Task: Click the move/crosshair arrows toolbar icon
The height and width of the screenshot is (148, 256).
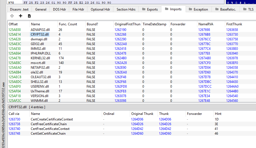Action: pyautogui.click(x=12, y=16)
